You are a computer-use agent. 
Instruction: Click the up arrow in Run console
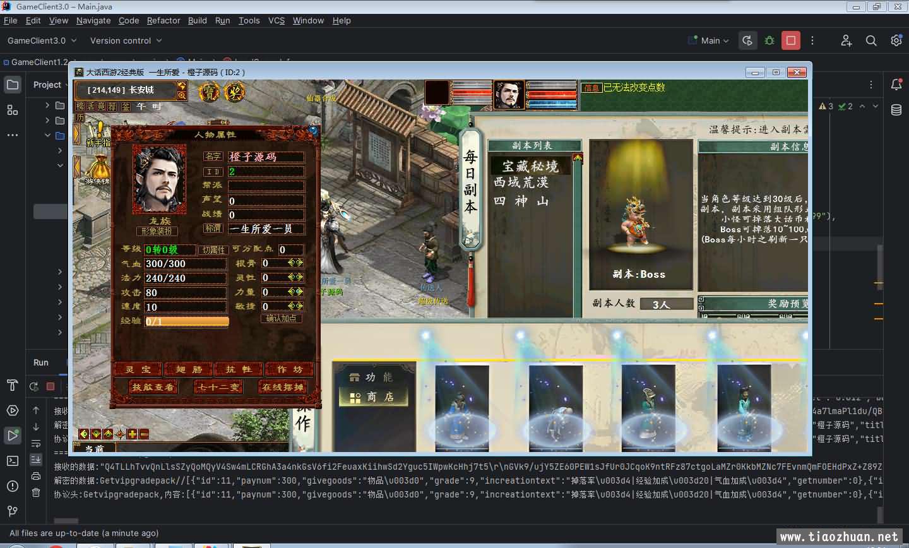(x=36, y=410)
